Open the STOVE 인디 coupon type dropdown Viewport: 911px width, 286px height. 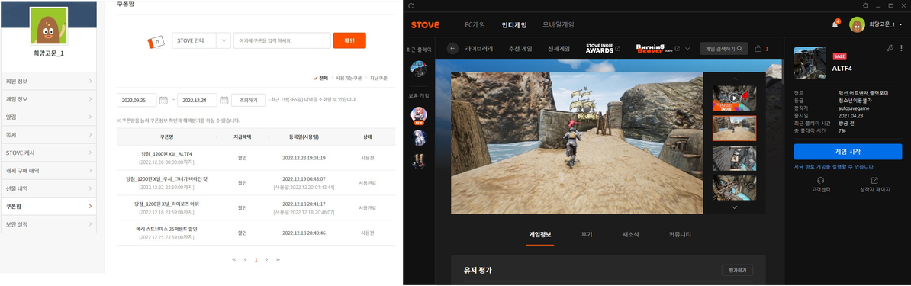point(201,40)
